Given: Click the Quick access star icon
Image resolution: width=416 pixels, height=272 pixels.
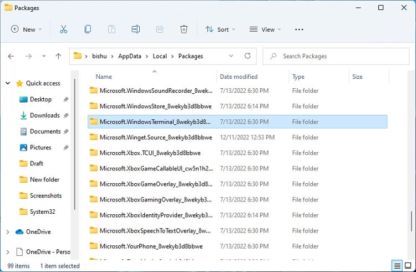Looking at the screenshot, I should pyautogui.click(x=19, y=83).
